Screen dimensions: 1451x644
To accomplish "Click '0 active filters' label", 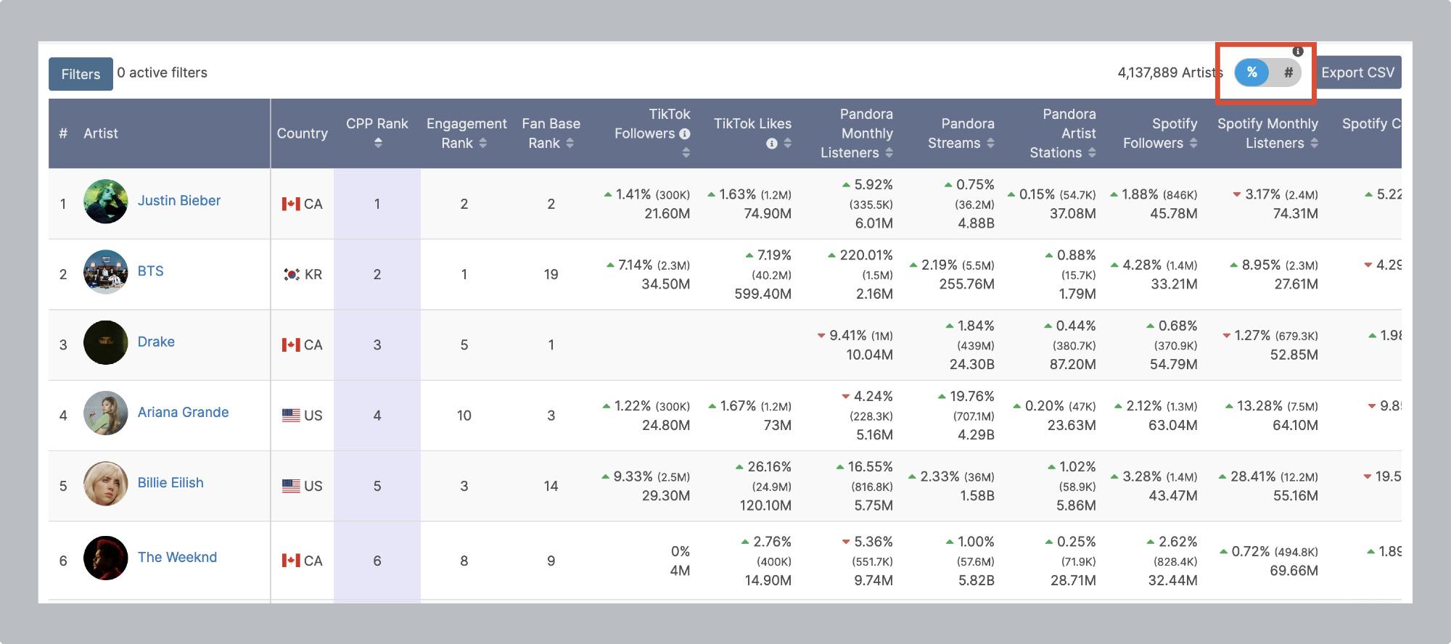I will [162, 73].
